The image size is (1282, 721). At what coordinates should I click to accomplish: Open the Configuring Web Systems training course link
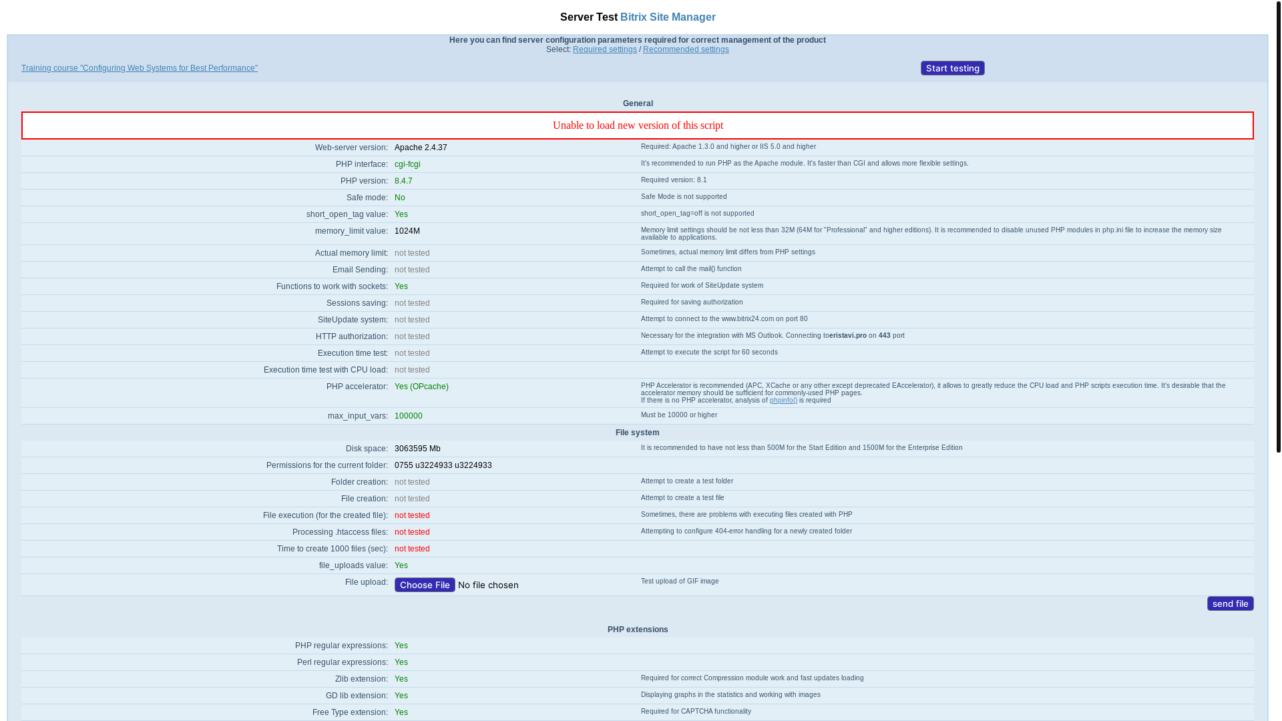(140, 68)
